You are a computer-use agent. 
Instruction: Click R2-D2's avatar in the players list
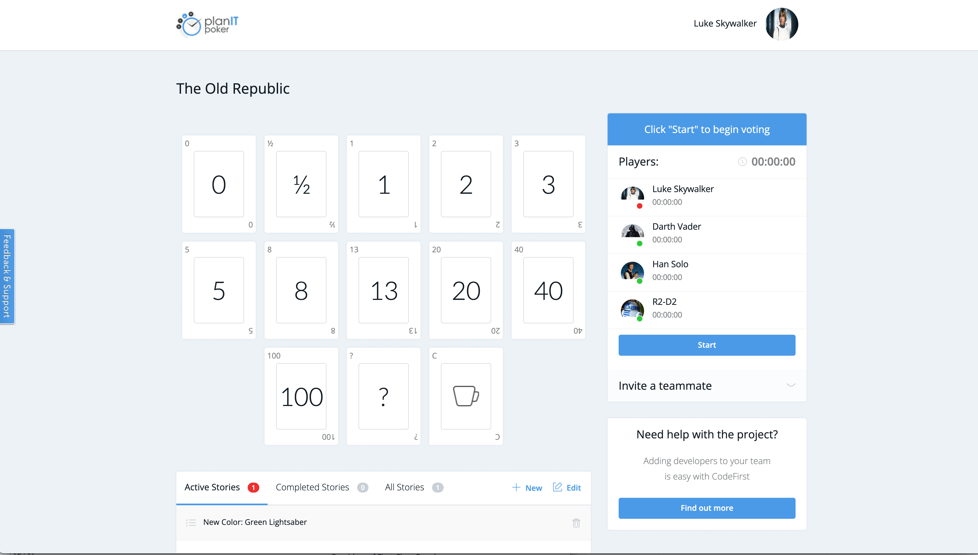632,308
